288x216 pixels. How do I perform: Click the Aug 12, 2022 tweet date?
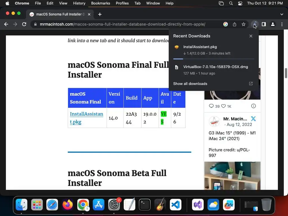point(239,125)
